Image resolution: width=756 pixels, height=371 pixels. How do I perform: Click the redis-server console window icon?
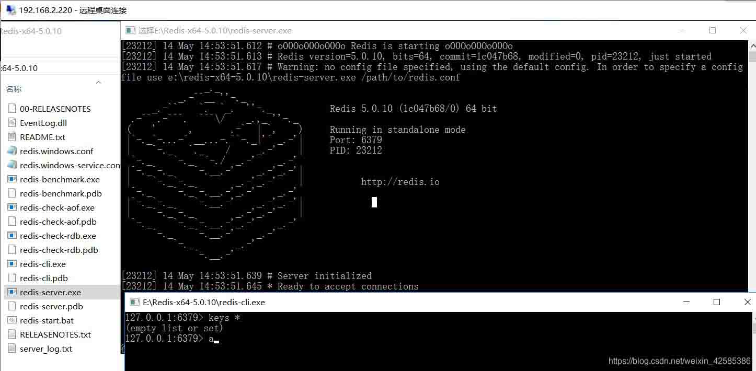[130, 30]
